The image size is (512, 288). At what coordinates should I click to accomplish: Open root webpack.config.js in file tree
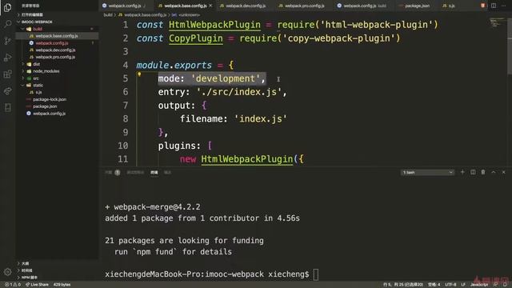(x=57, y=114)
